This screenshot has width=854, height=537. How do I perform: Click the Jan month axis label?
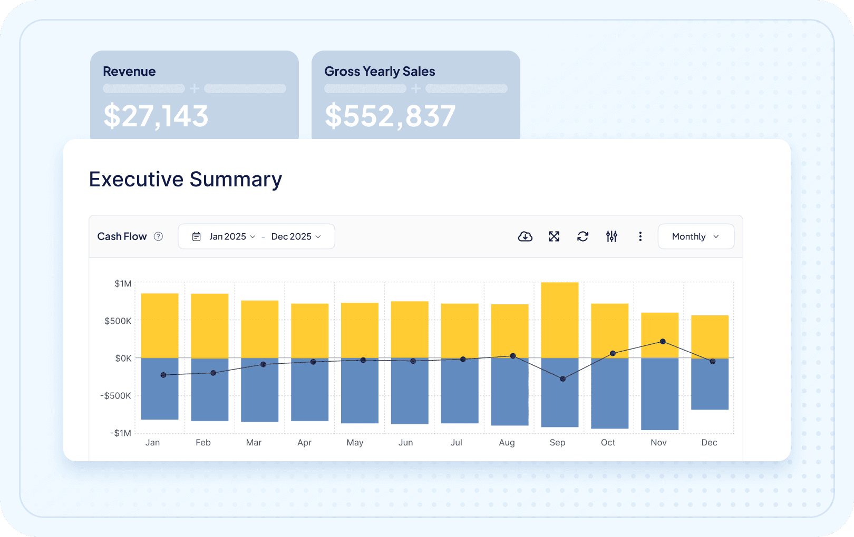[152, 443]
